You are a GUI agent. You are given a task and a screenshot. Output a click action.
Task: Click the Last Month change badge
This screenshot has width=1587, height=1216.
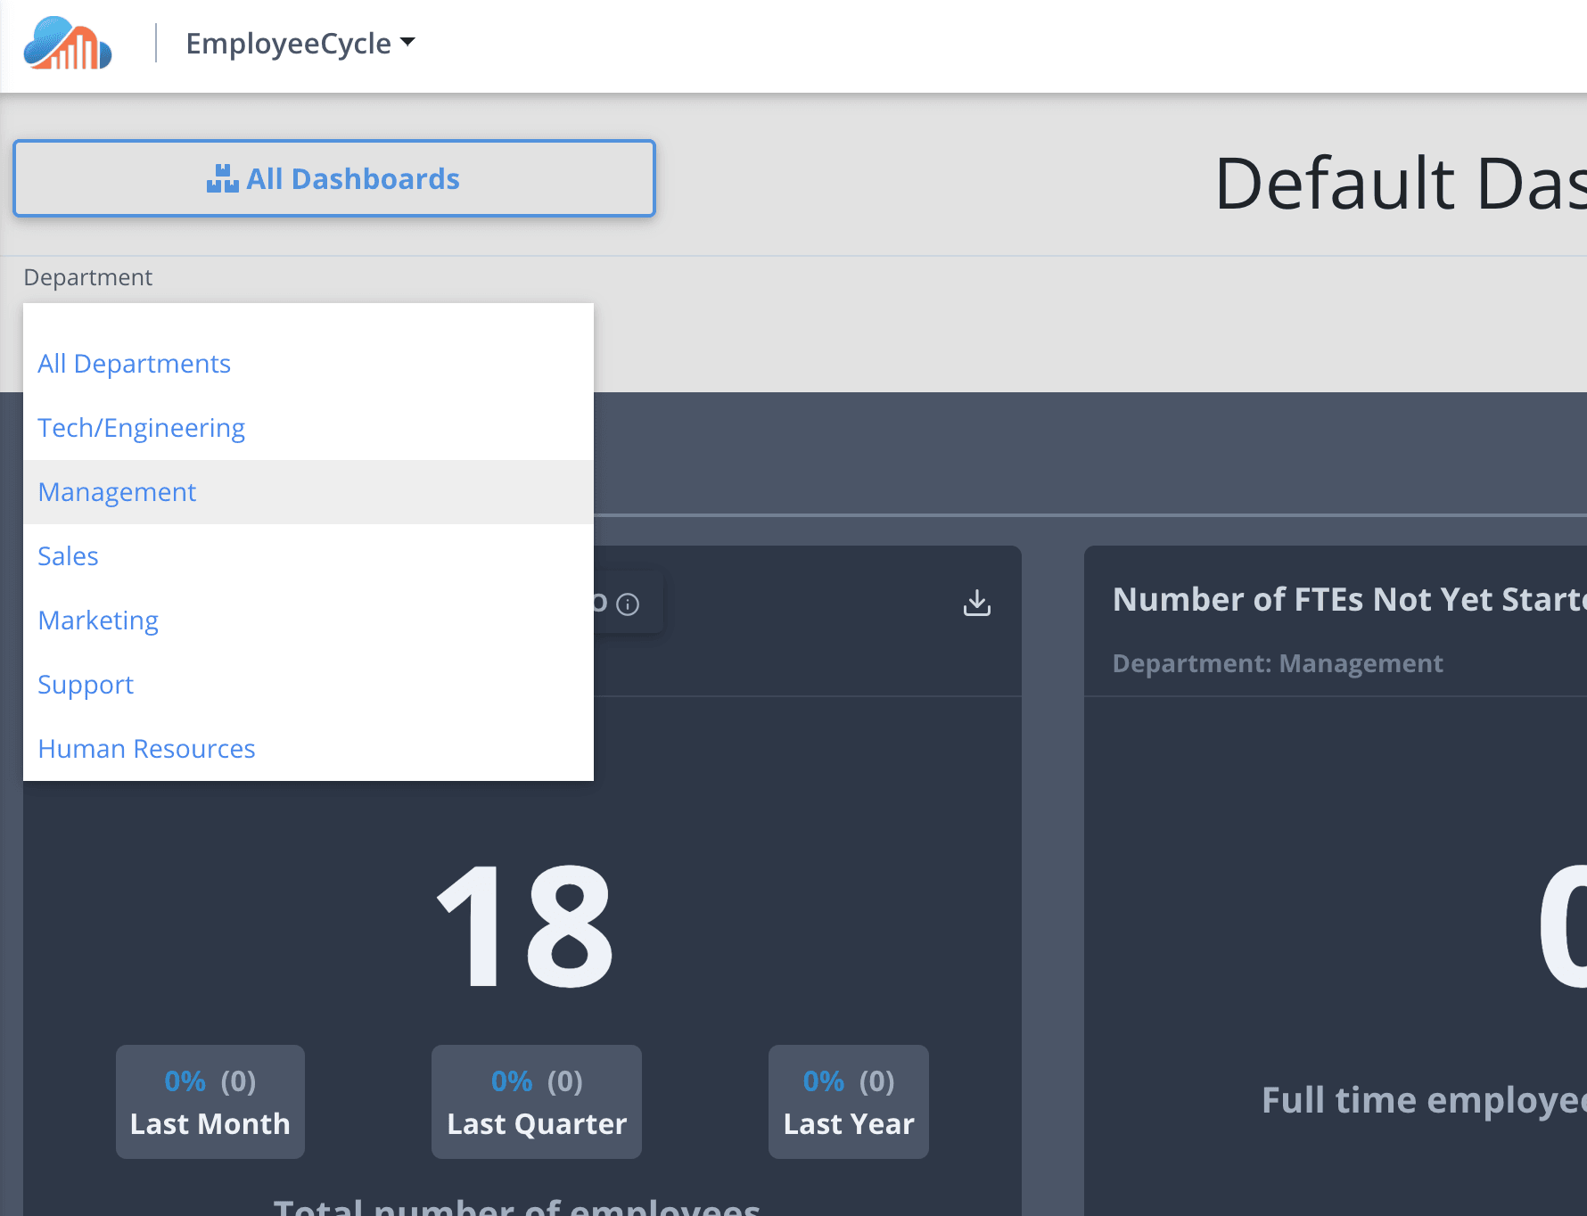(210, 1102)
